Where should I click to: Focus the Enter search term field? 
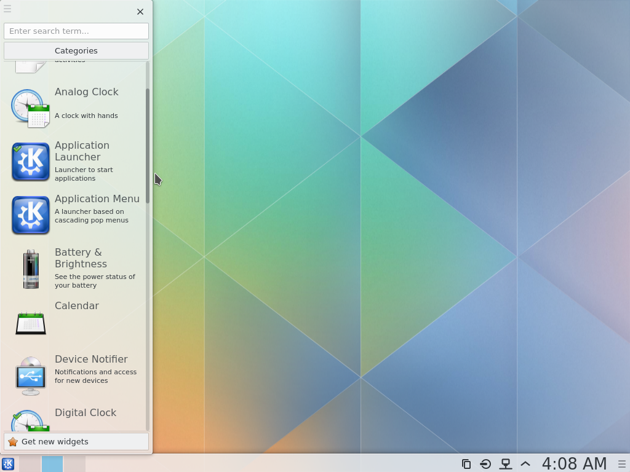pyautogui.click(x=76, y=31)
